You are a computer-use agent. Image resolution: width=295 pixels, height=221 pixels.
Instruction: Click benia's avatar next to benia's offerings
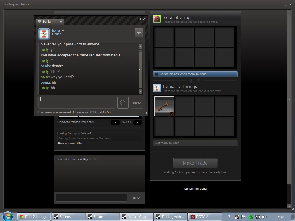pos(157,88)
